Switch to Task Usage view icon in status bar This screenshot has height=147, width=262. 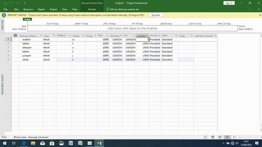[x=212, y=137]
